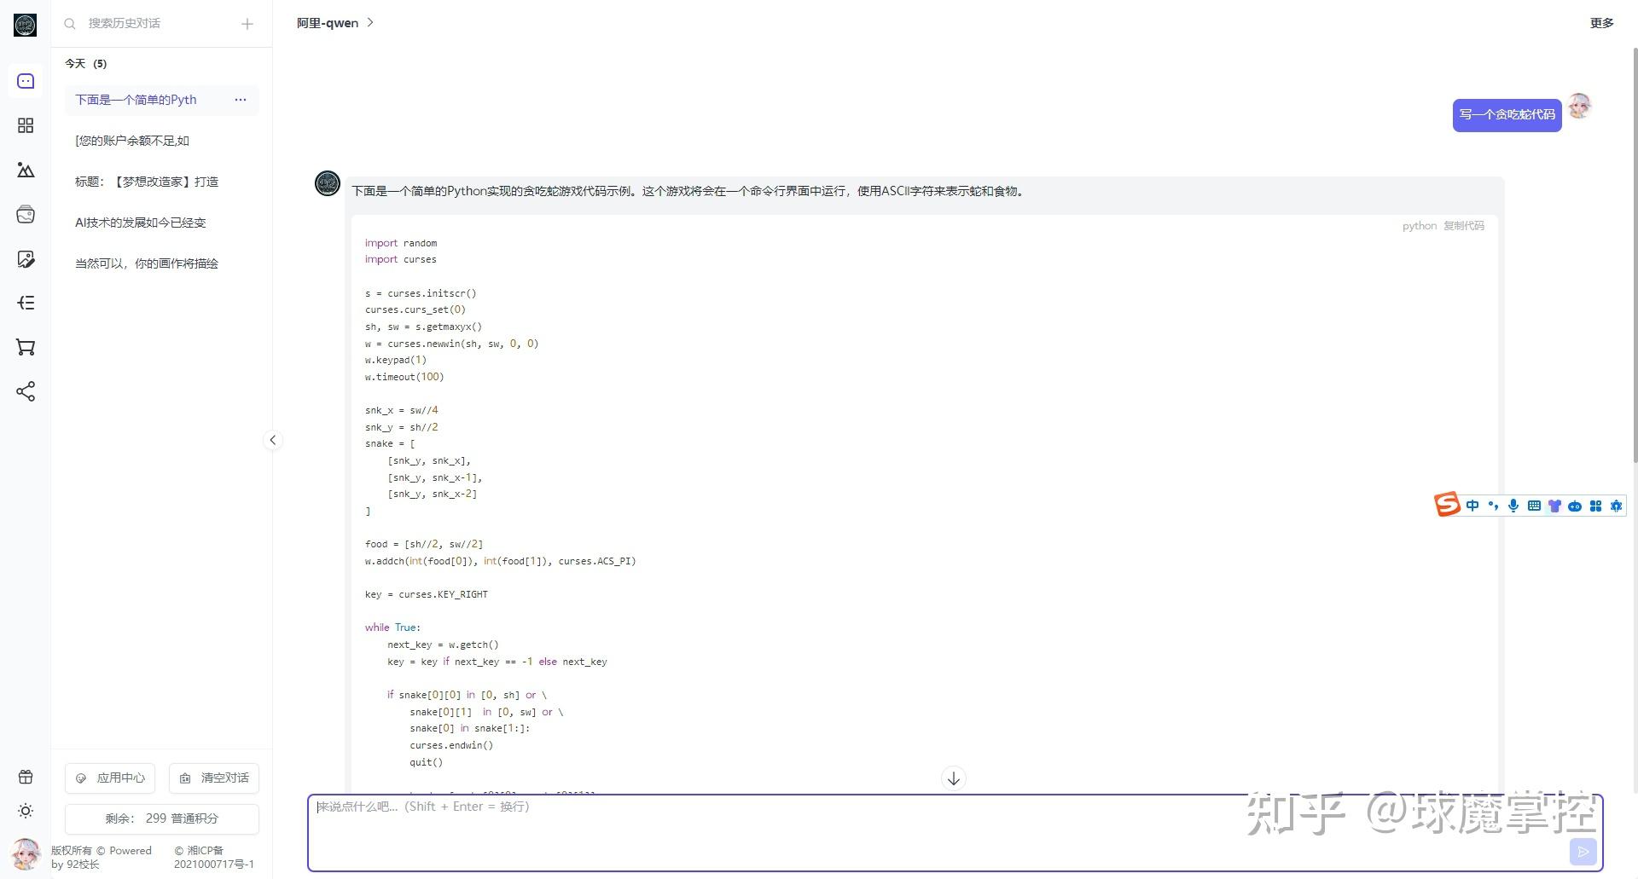Open the share icon in sidebar
The width and height of the screenshot is (1638, 879).
point(26,391)
